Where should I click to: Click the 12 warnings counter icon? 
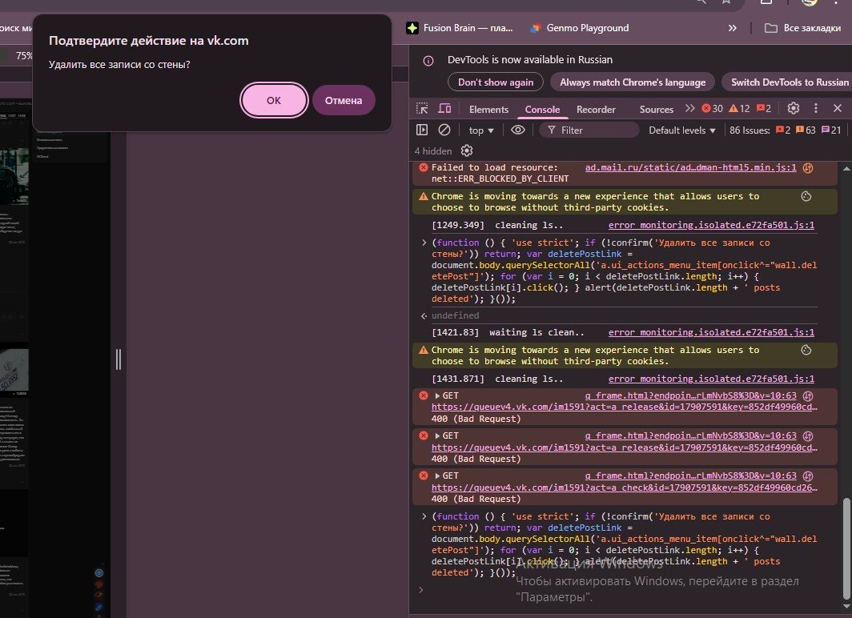[739, 109]
